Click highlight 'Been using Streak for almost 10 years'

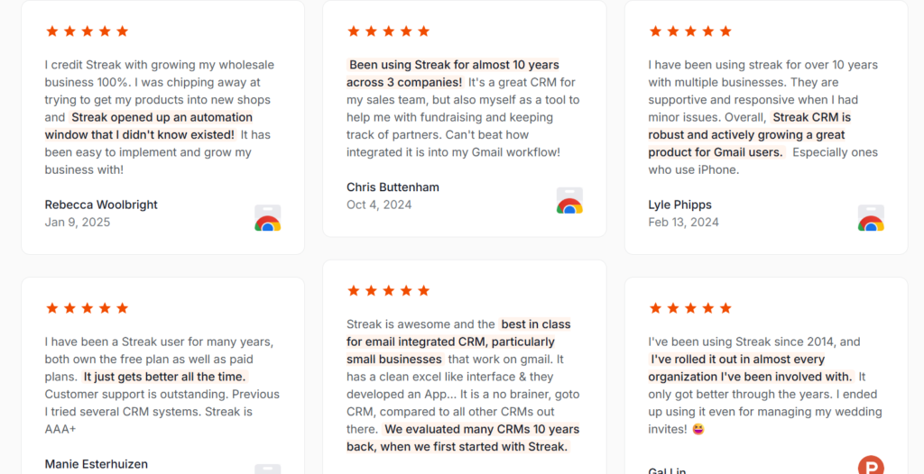pyautogui.click(x=454, y=65)
